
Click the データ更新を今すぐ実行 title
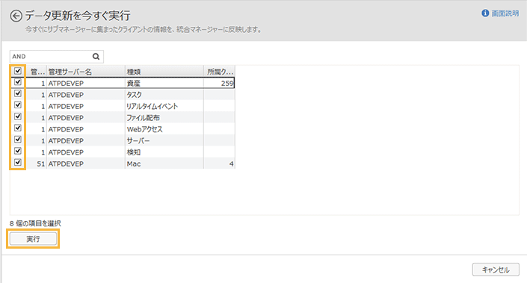(78, 16)
